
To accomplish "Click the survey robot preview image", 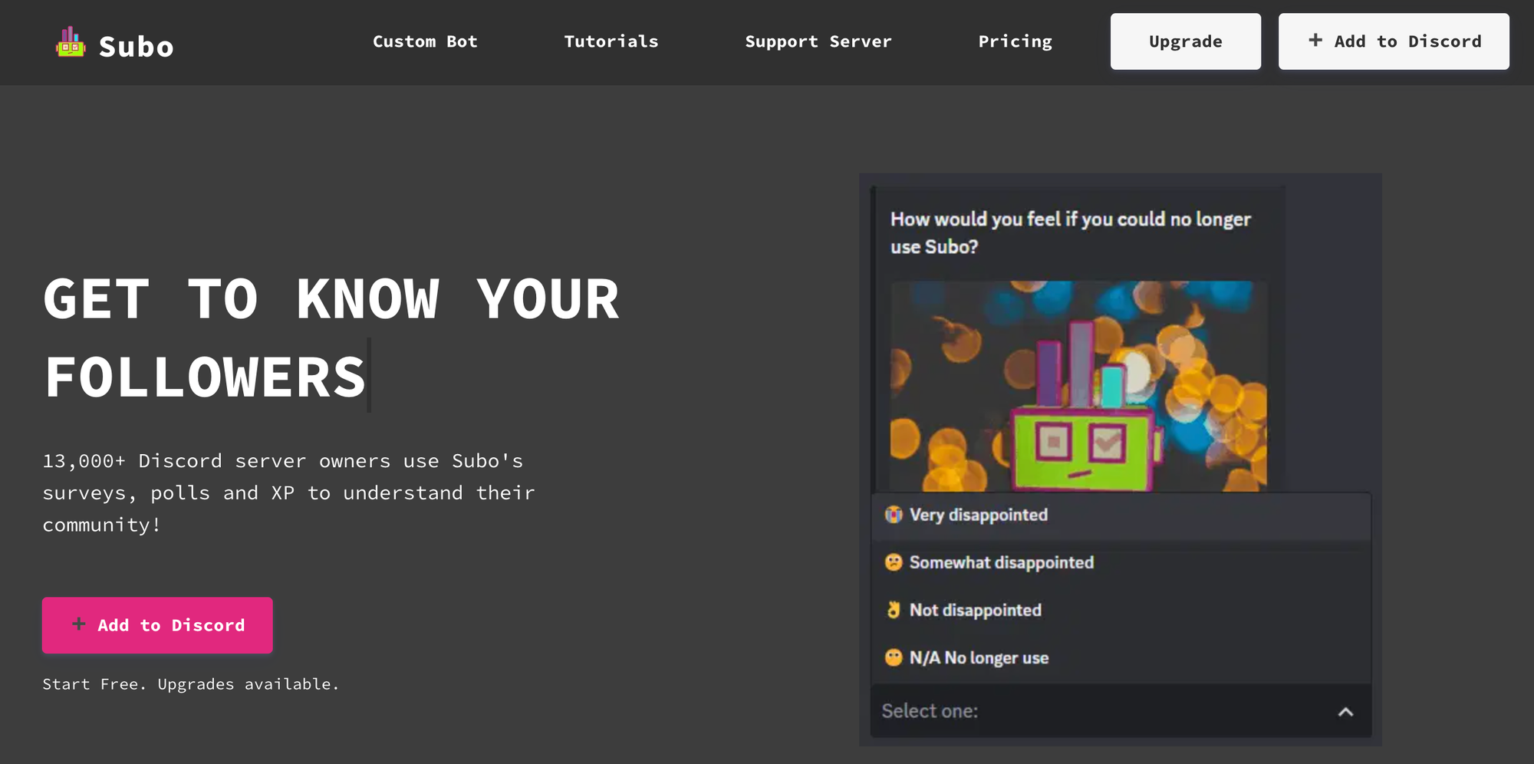I will [x=1078, y=386].
